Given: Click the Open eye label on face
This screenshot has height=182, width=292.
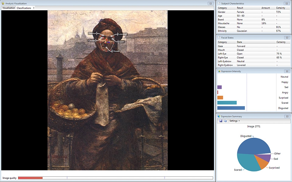Looking at the screenshot, I should coord(121,42).
